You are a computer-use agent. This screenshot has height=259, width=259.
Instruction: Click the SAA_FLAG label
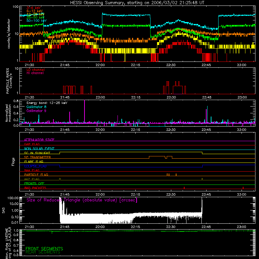pos(32,170)
